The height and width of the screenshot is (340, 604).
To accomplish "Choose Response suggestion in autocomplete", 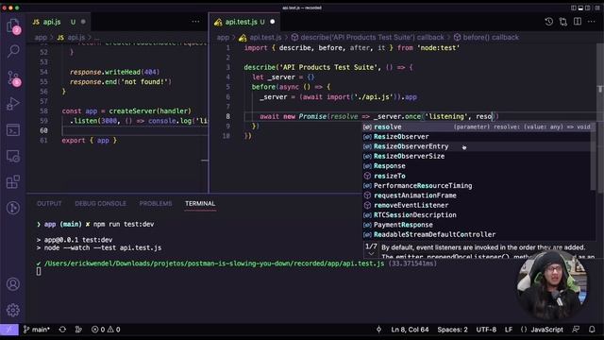I will (477, 166).
